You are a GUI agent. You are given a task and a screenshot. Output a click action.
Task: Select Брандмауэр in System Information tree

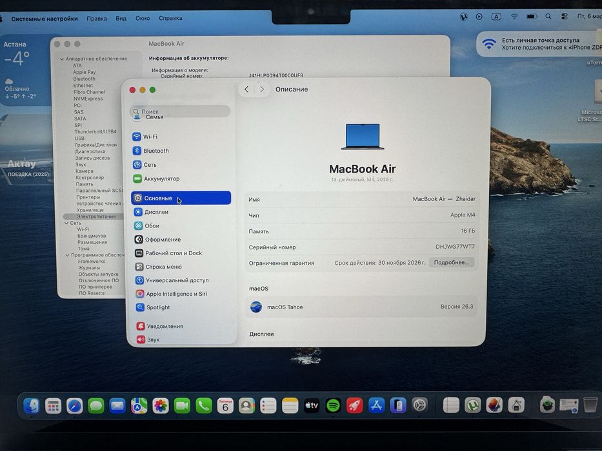tap(92, 236)
